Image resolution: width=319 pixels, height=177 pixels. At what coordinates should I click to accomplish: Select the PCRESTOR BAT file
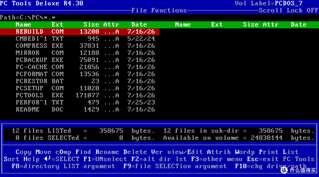(x=85, y=81)
